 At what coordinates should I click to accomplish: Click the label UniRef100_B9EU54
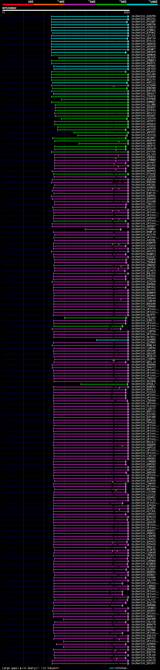pos(143,182)
